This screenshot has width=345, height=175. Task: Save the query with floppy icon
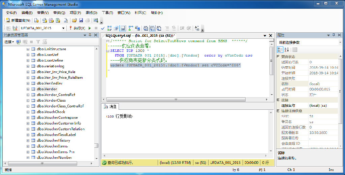(x=81, y=21)
